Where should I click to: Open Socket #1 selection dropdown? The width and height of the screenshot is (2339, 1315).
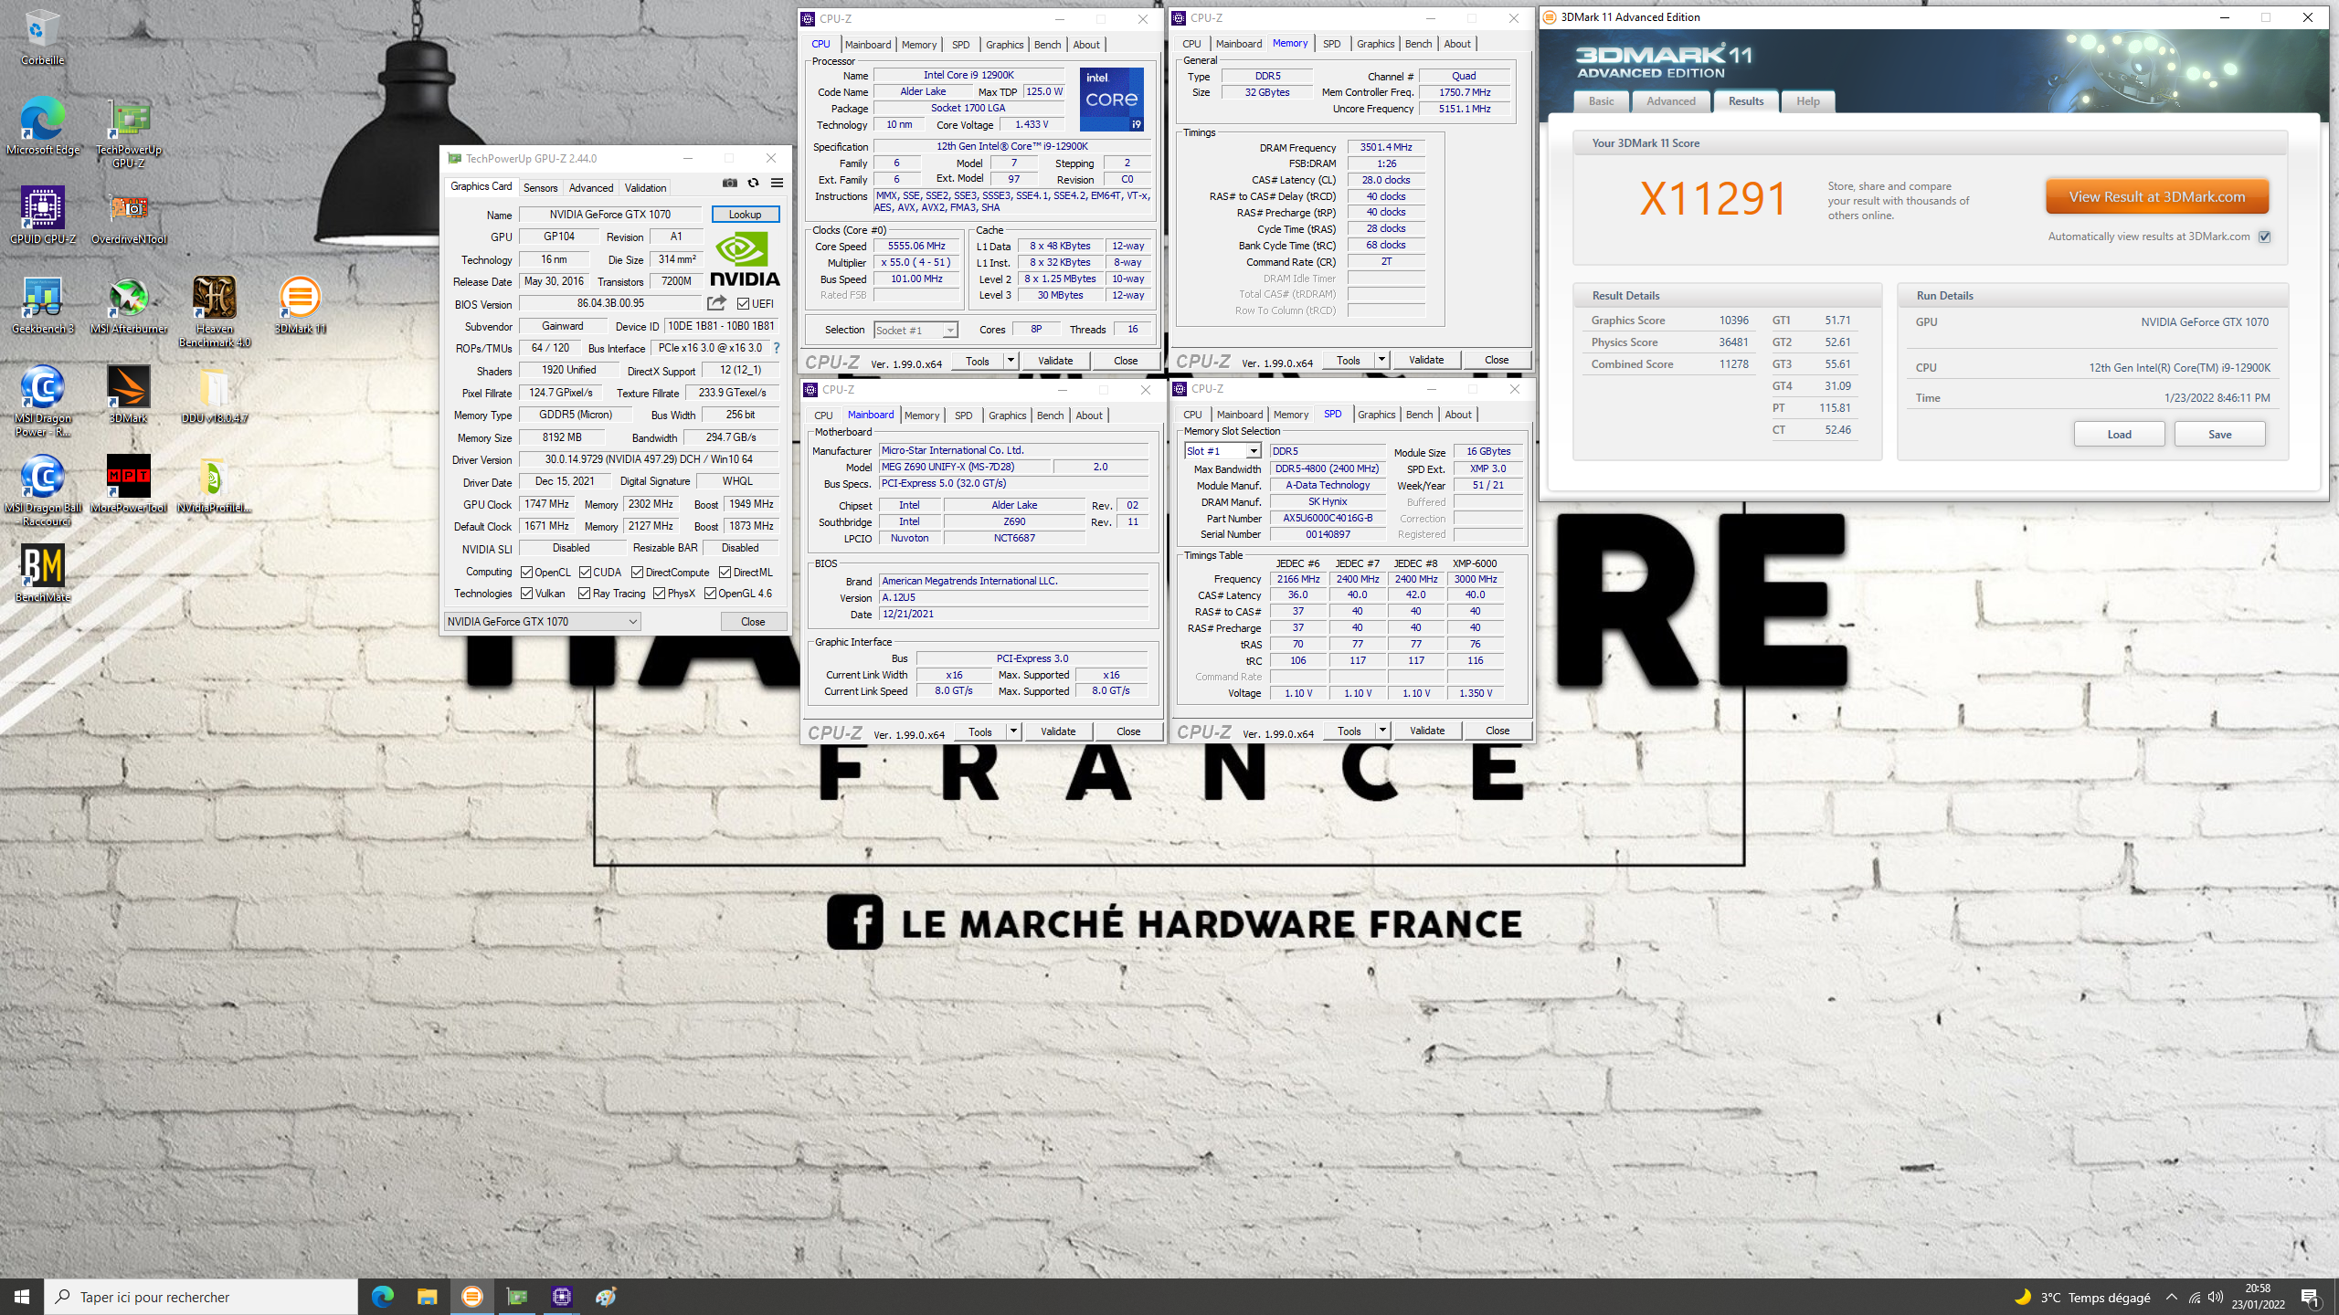pyautogui.click(x=915, y=331)
